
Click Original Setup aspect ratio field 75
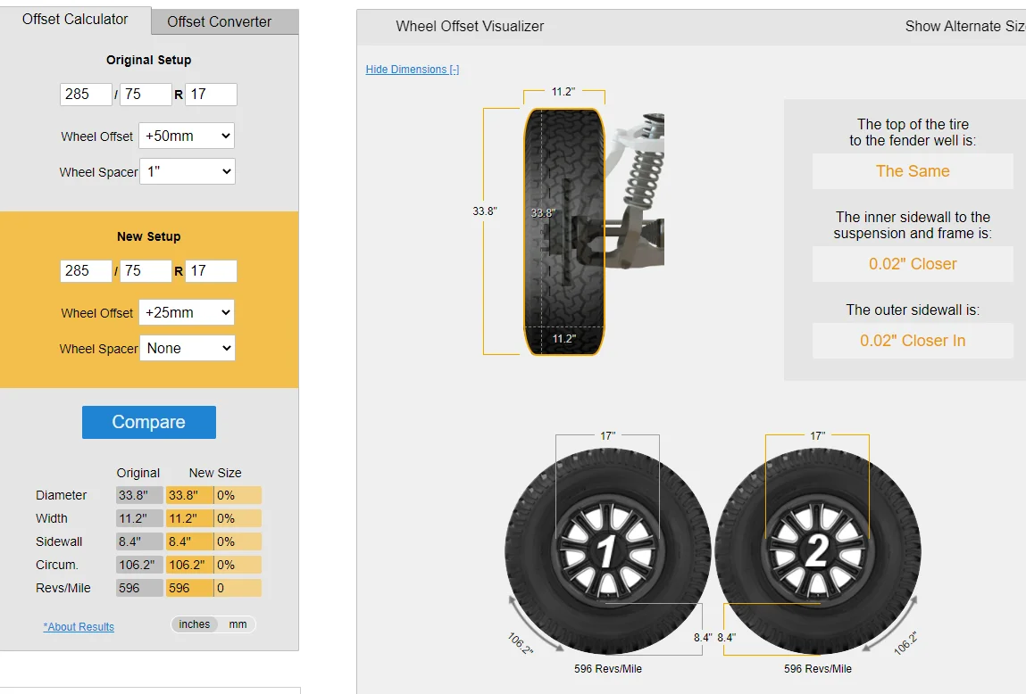[x=146, y=94]
